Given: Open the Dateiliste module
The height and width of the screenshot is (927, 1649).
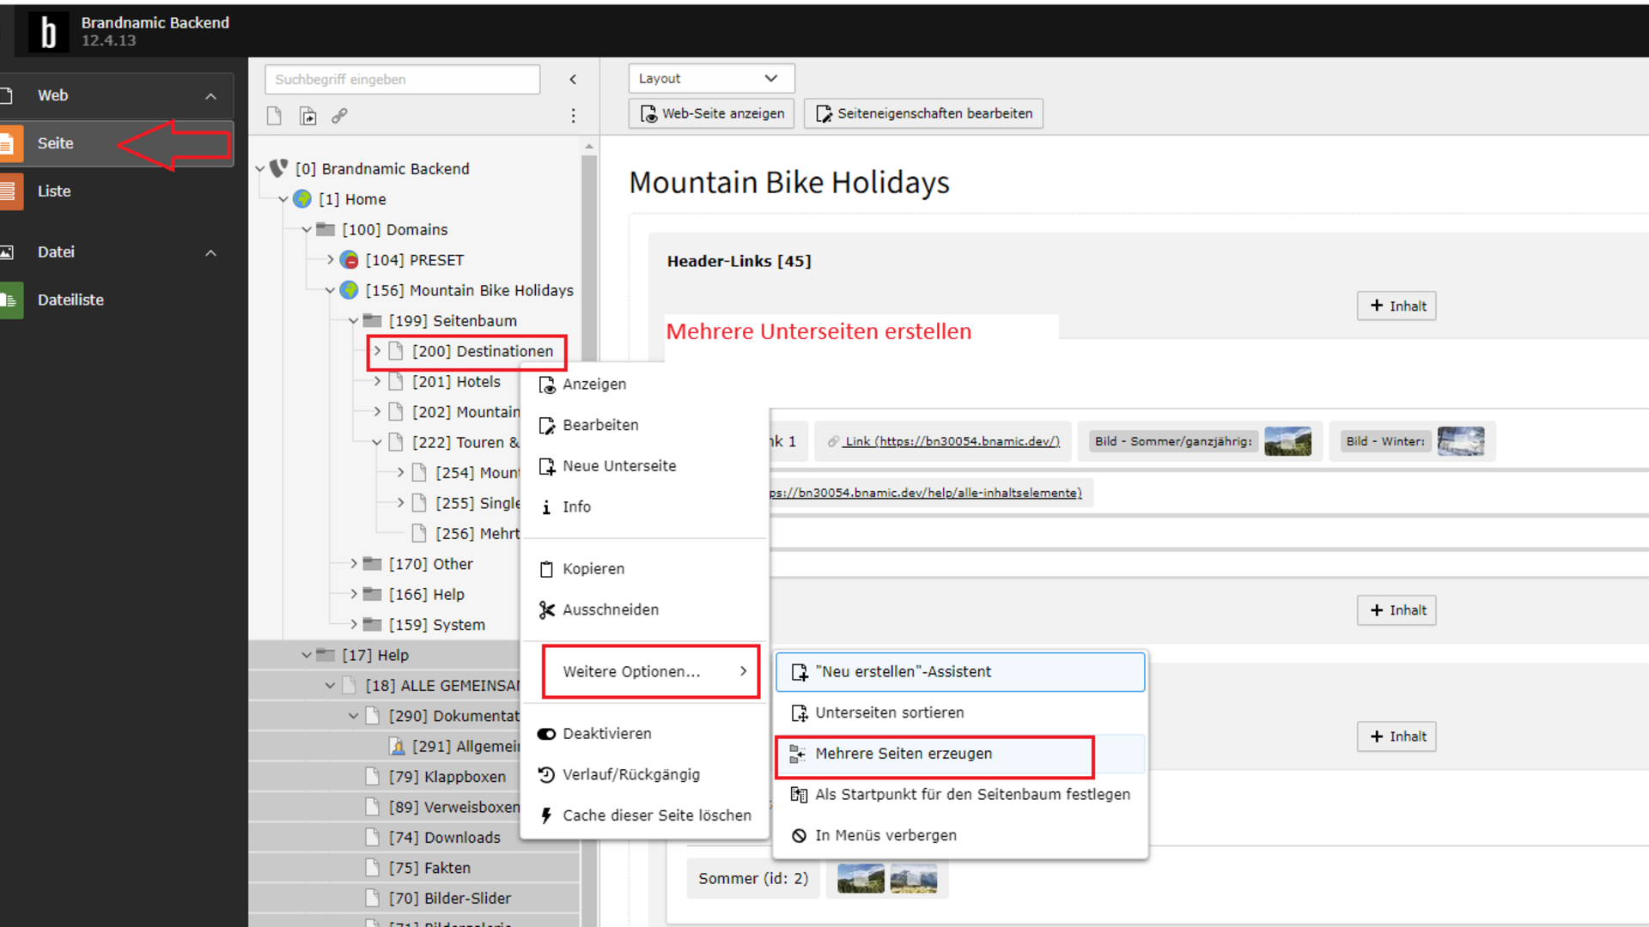Looking at the screenshot, I should (x=70, y=300).
